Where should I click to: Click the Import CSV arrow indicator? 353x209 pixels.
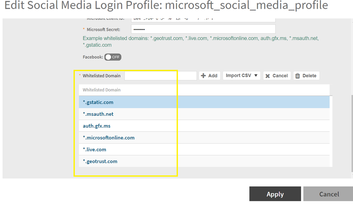pos(256,76)
